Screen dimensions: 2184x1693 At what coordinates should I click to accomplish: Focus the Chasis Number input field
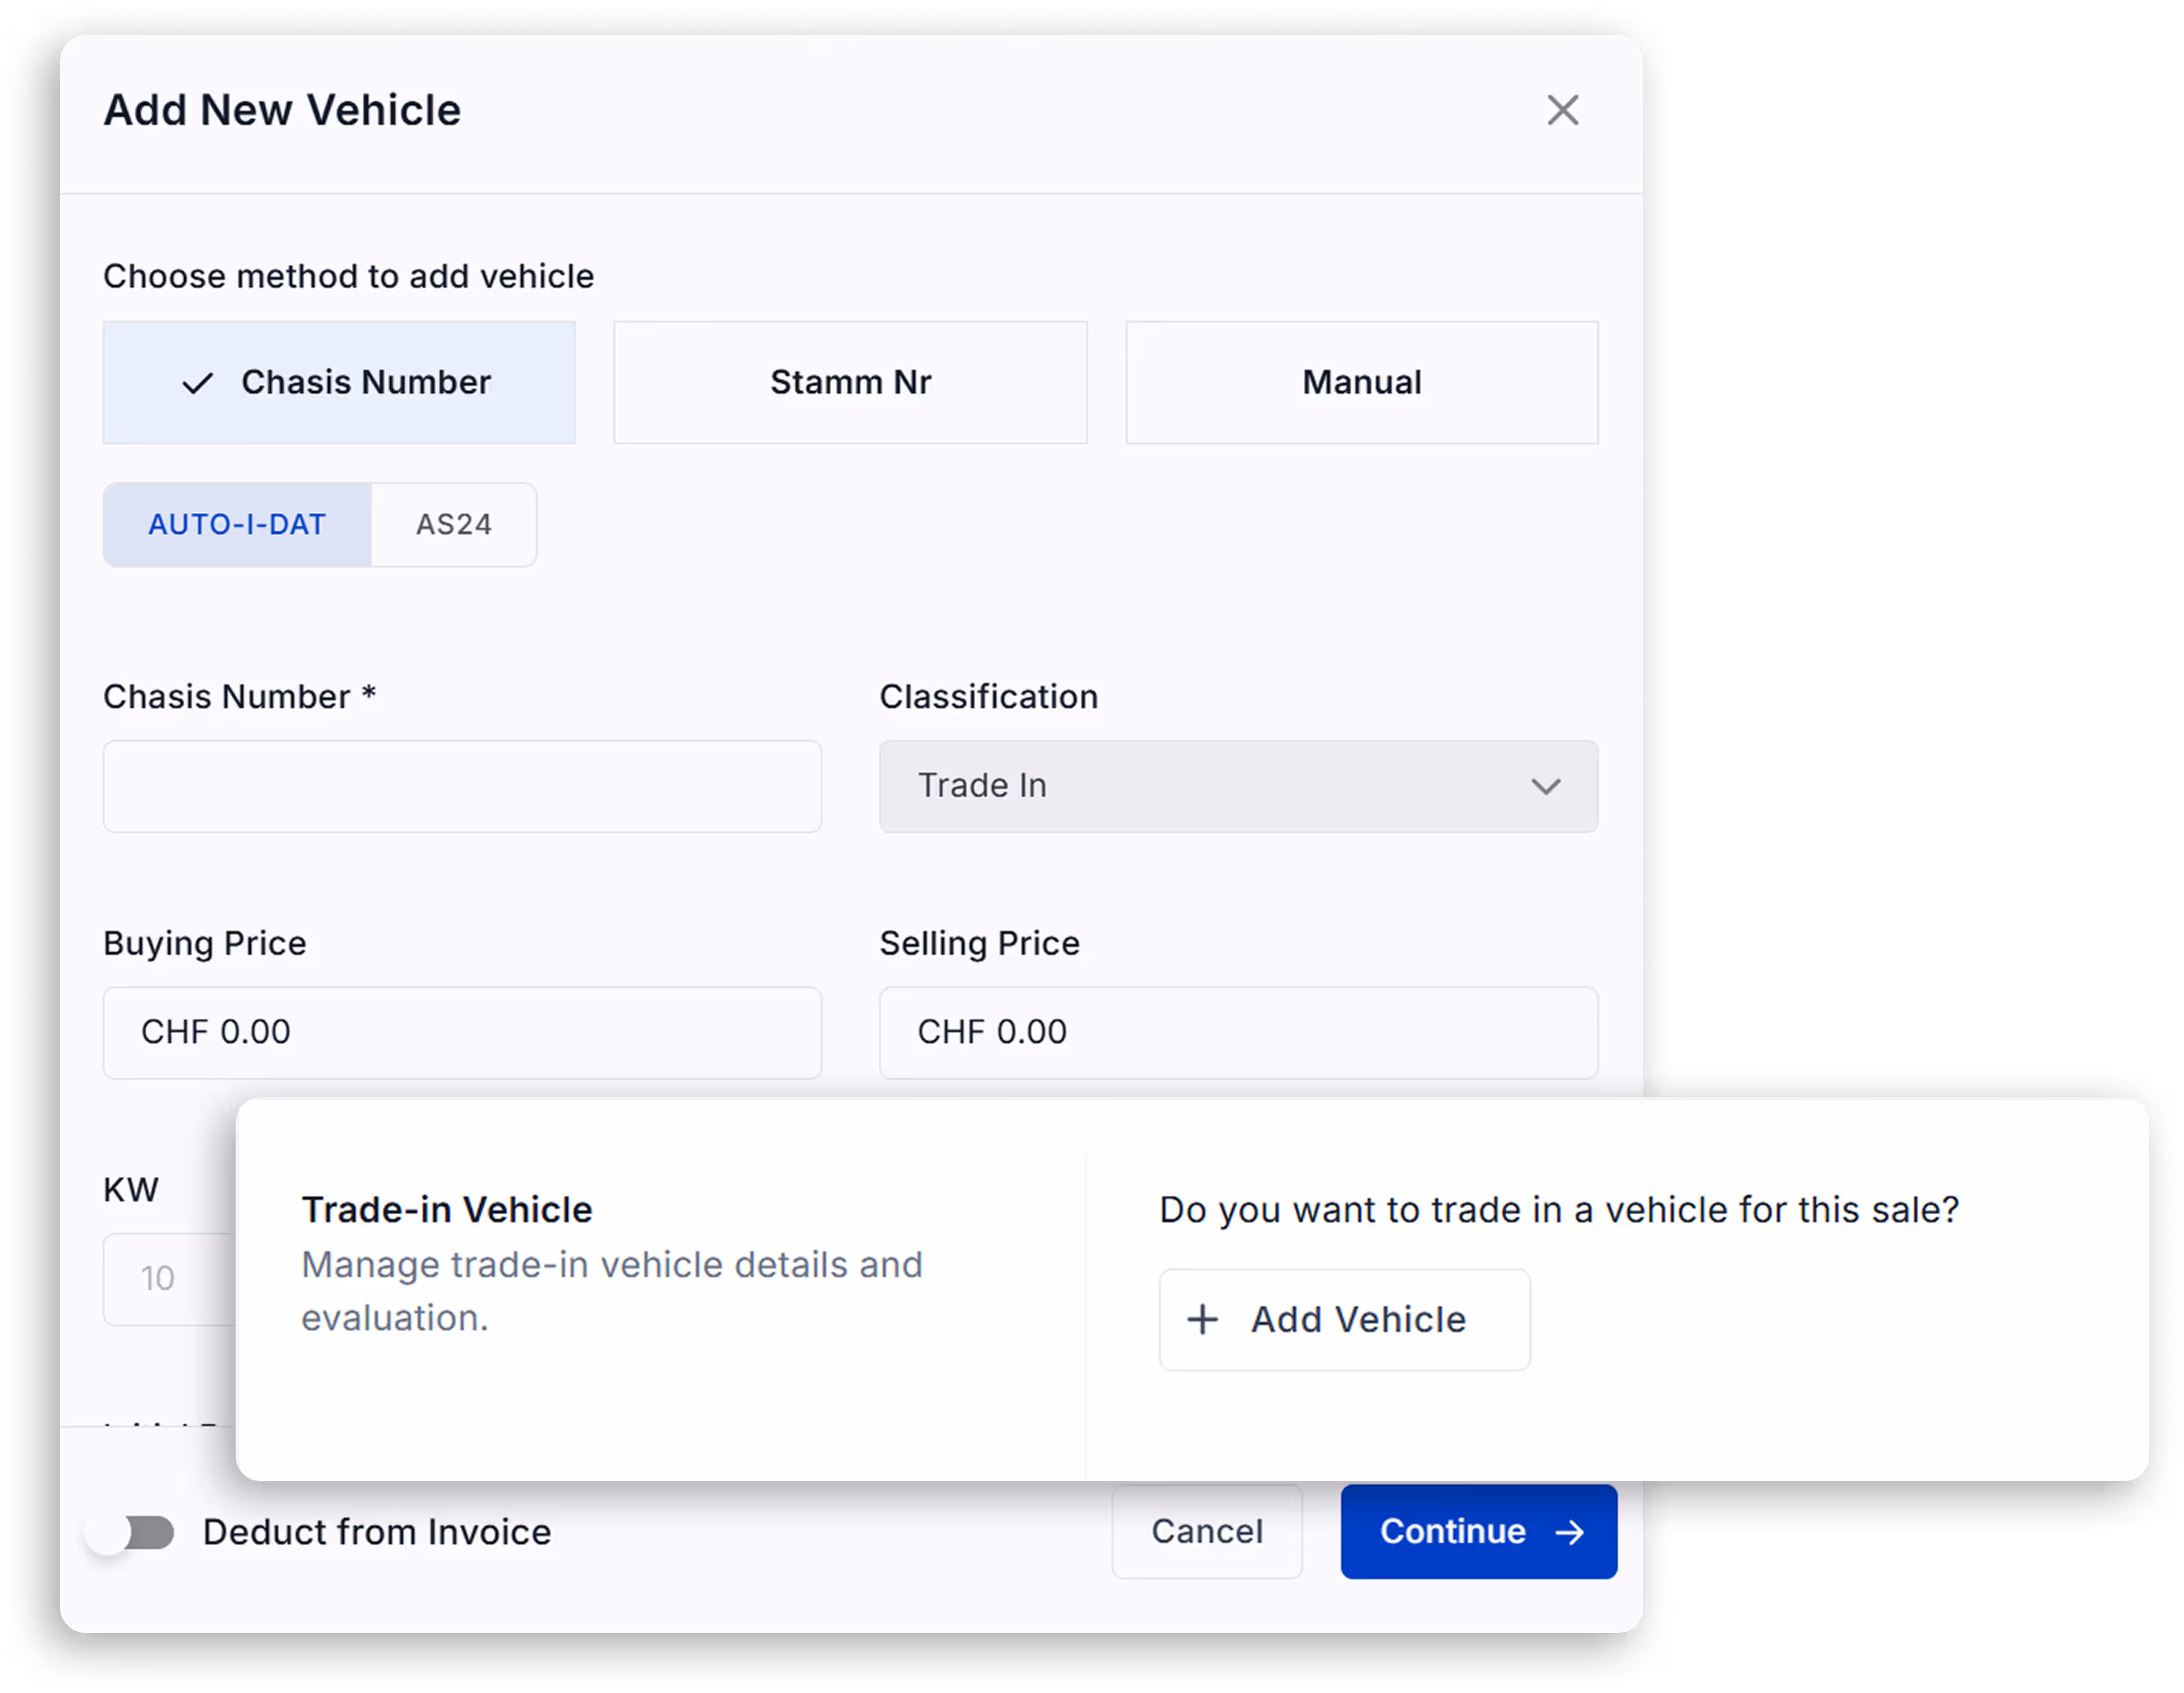point(462,786)
